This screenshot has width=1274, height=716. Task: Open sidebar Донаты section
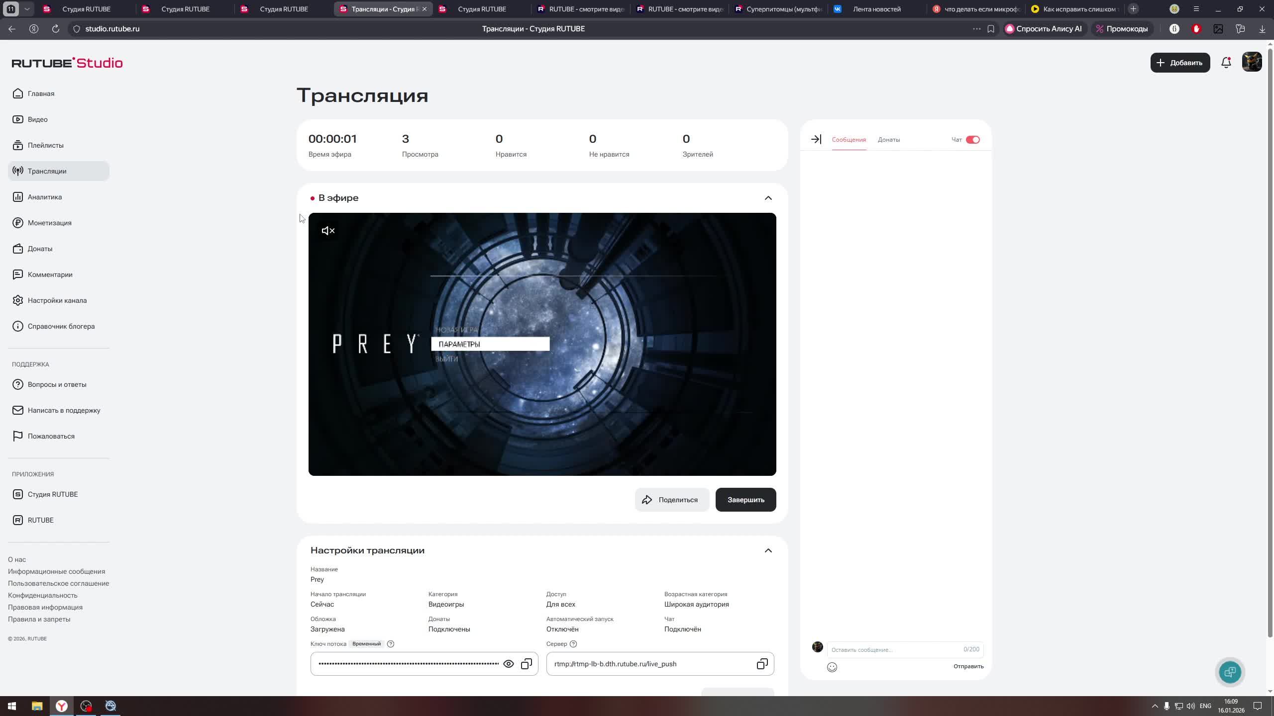pyautogui.click(x=59, y=249)
